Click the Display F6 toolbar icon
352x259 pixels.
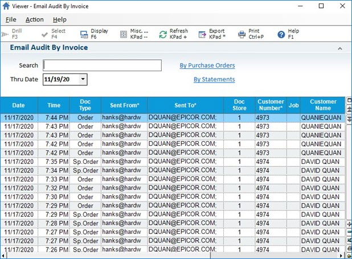(x=84, y=34)
